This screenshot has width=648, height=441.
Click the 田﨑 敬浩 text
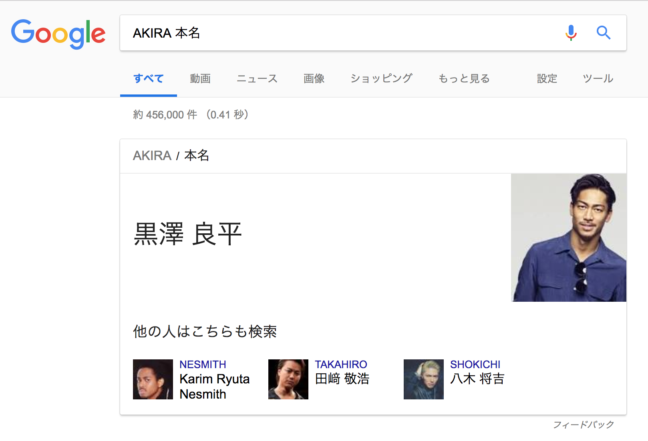tap(342, 379)
